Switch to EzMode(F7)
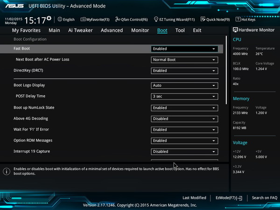Viewport: 280px width, 210px height. pos(226,198)
